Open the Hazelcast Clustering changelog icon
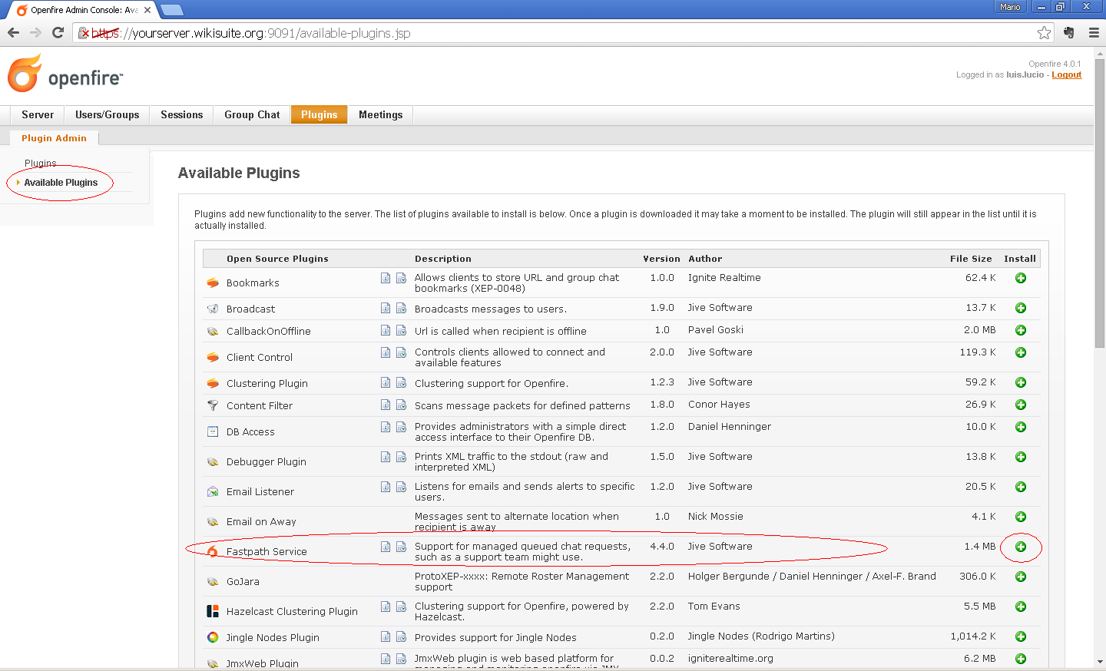1106x671 pixels. click(x=401, y=607)
